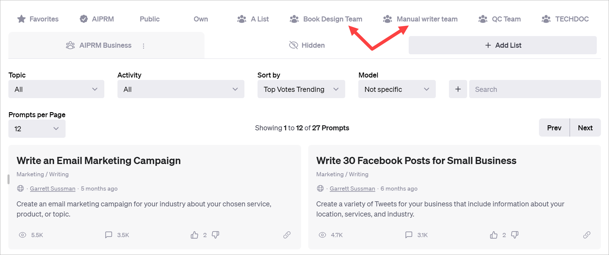Click the Add List button

point(503,45)
